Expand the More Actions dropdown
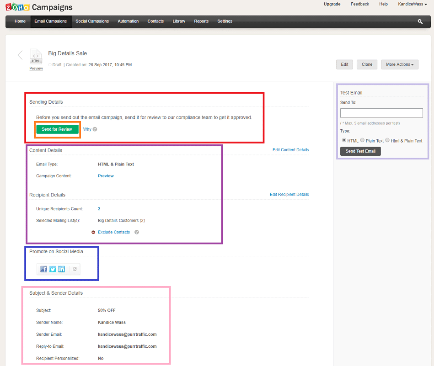Screen dimensions: 434x366 (400, 64)
